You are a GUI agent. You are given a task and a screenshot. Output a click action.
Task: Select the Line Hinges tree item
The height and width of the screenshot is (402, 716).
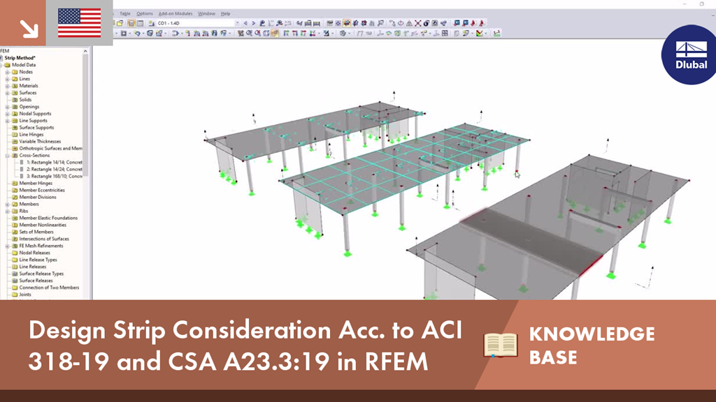tap(31, 135)
